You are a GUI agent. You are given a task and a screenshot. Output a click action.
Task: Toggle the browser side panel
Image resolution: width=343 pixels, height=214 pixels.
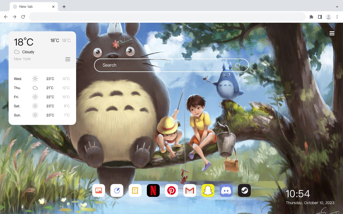(x=320, y=17)
